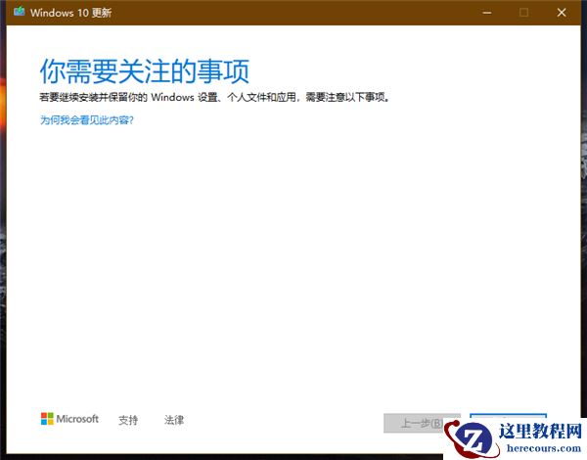Click the Windows 10 更新 title bar icon
Screen dimensions: 587x460
tap(19, 12)
